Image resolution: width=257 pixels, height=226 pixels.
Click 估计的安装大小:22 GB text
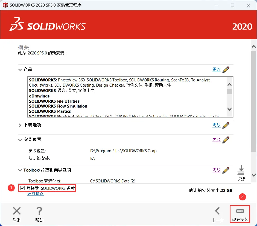211,190
